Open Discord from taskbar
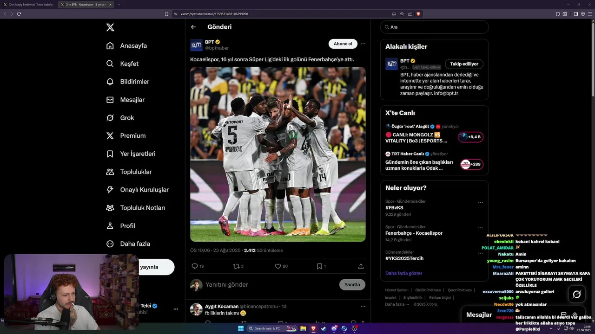 334,328
